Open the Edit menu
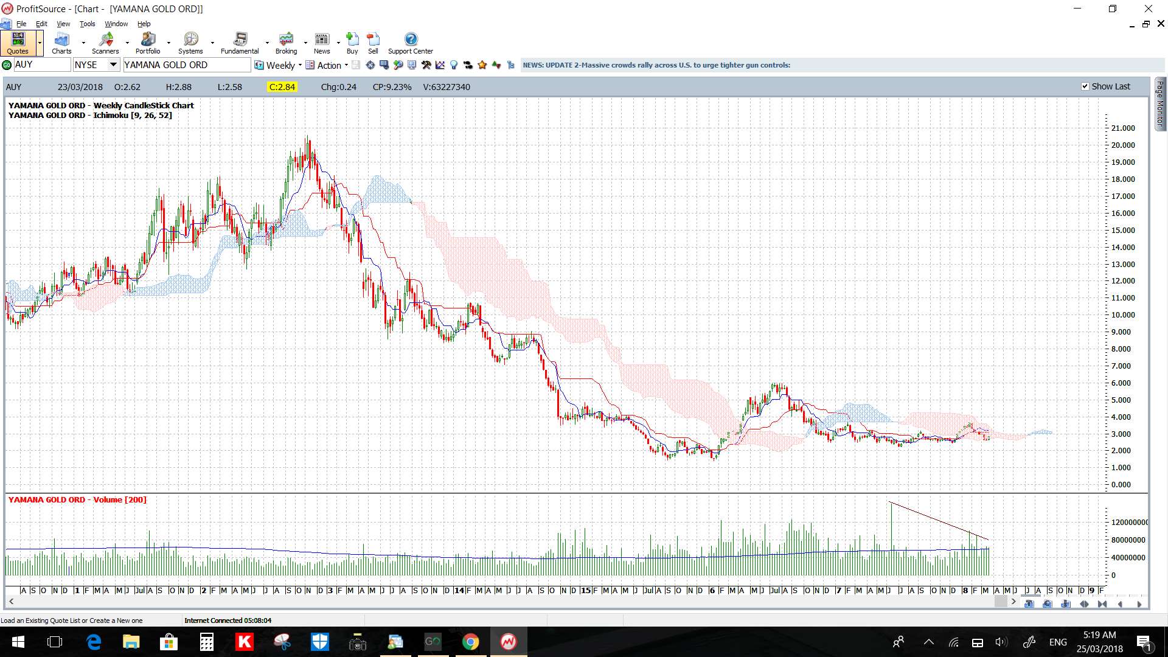This screenshot has height=657, width=1168. [x=41, y=24]
